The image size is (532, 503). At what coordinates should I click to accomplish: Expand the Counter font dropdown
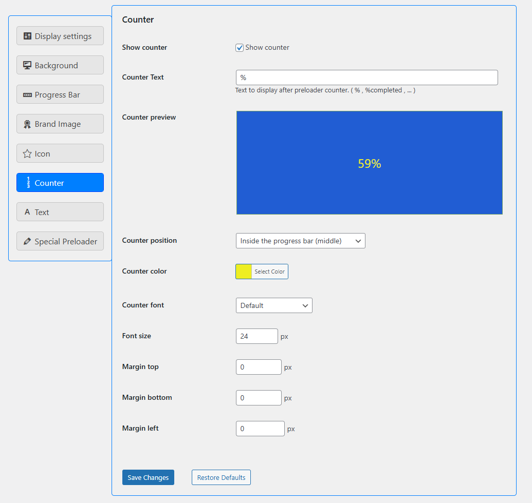point(274,305)
